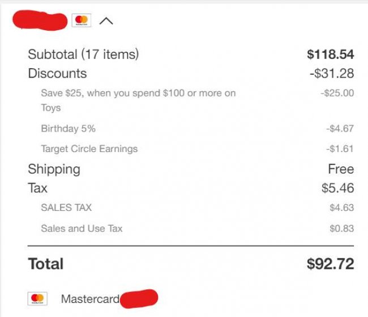Click the -$1.61 Circle earnings amount

pyautogui.click(x=340, y=149)
